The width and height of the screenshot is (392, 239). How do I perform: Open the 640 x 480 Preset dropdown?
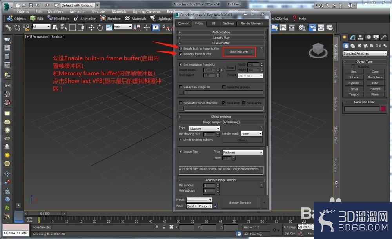coord(250,76)
